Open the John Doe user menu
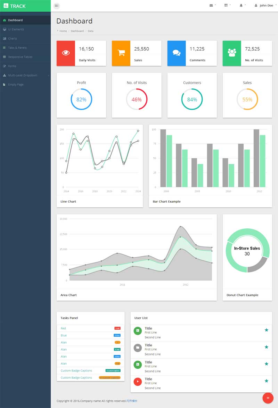 point(264,6)
